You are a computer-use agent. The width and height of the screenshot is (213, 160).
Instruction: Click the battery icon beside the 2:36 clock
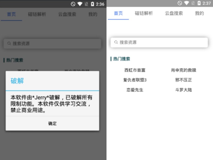92,4
